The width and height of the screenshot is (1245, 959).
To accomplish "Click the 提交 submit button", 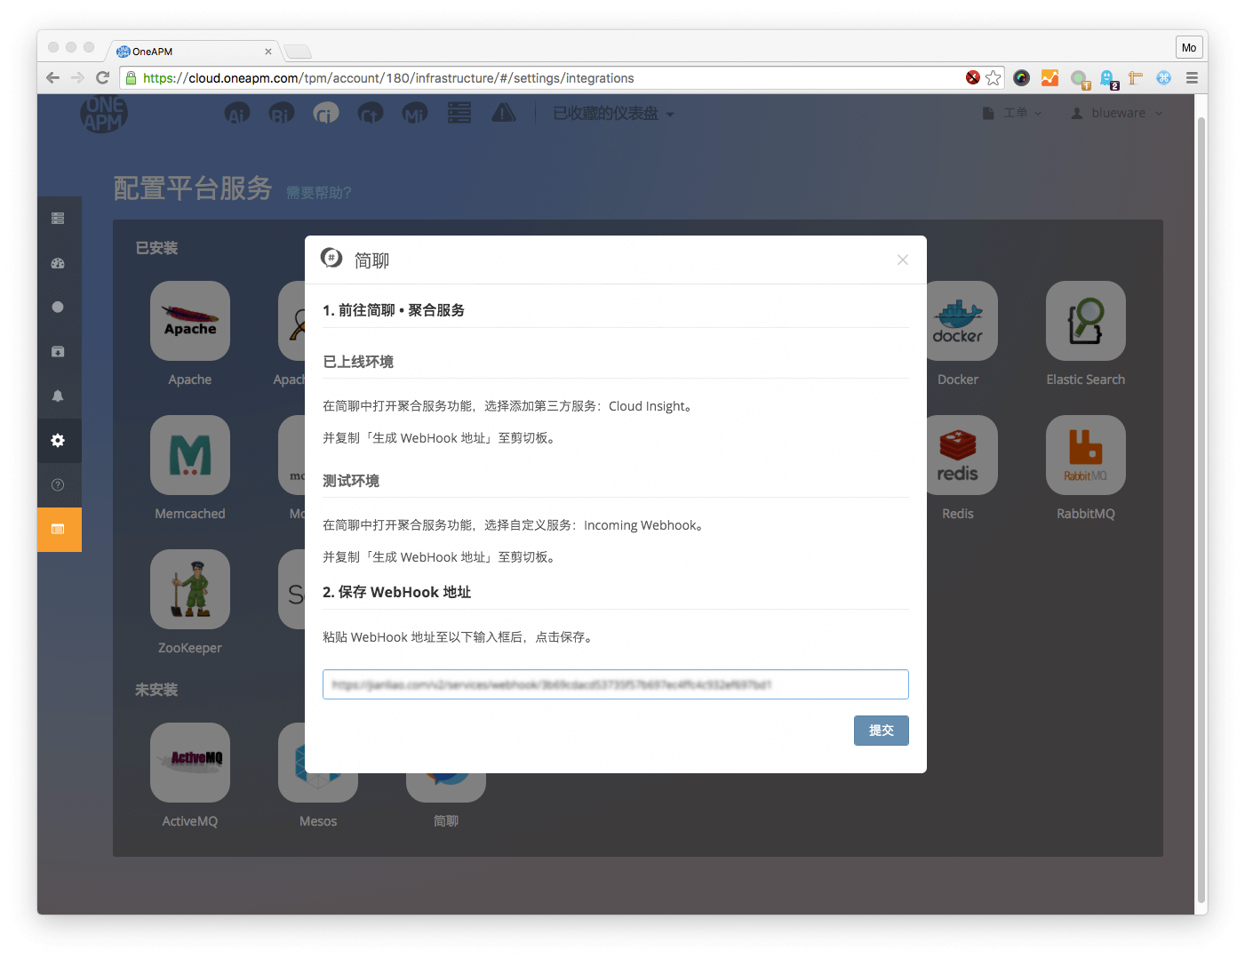I will (882, 731).
